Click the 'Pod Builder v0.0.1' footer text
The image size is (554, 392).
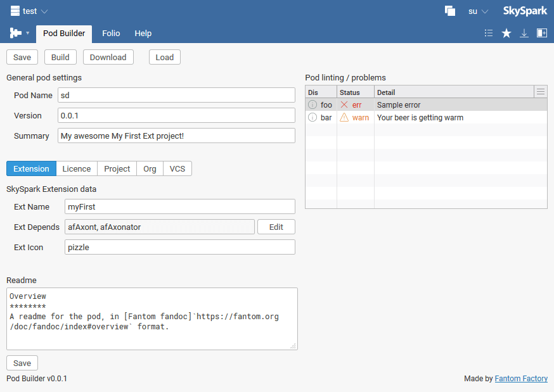(37, 379)
